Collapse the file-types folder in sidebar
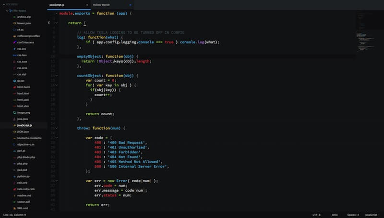Screen dimensions: 384x218 pos(8,10)
